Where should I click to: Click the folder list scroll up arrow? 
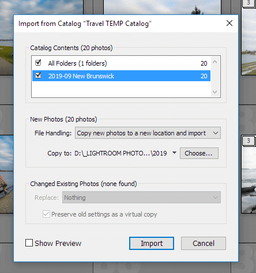click(x=215, y=62)
